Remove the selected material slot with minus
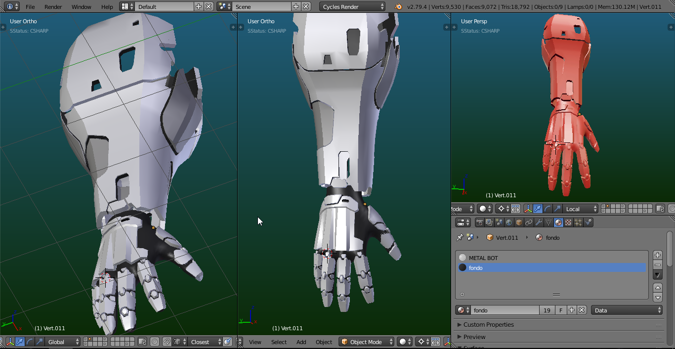The image size is (675, 349). 658,265
